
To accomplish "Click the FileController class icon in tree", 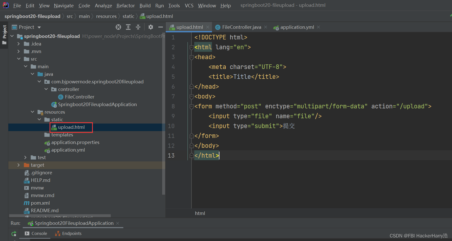I will pos(61,97).
